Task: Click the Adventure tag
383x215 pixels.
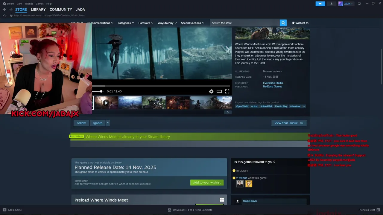Action: coord(295,106)
